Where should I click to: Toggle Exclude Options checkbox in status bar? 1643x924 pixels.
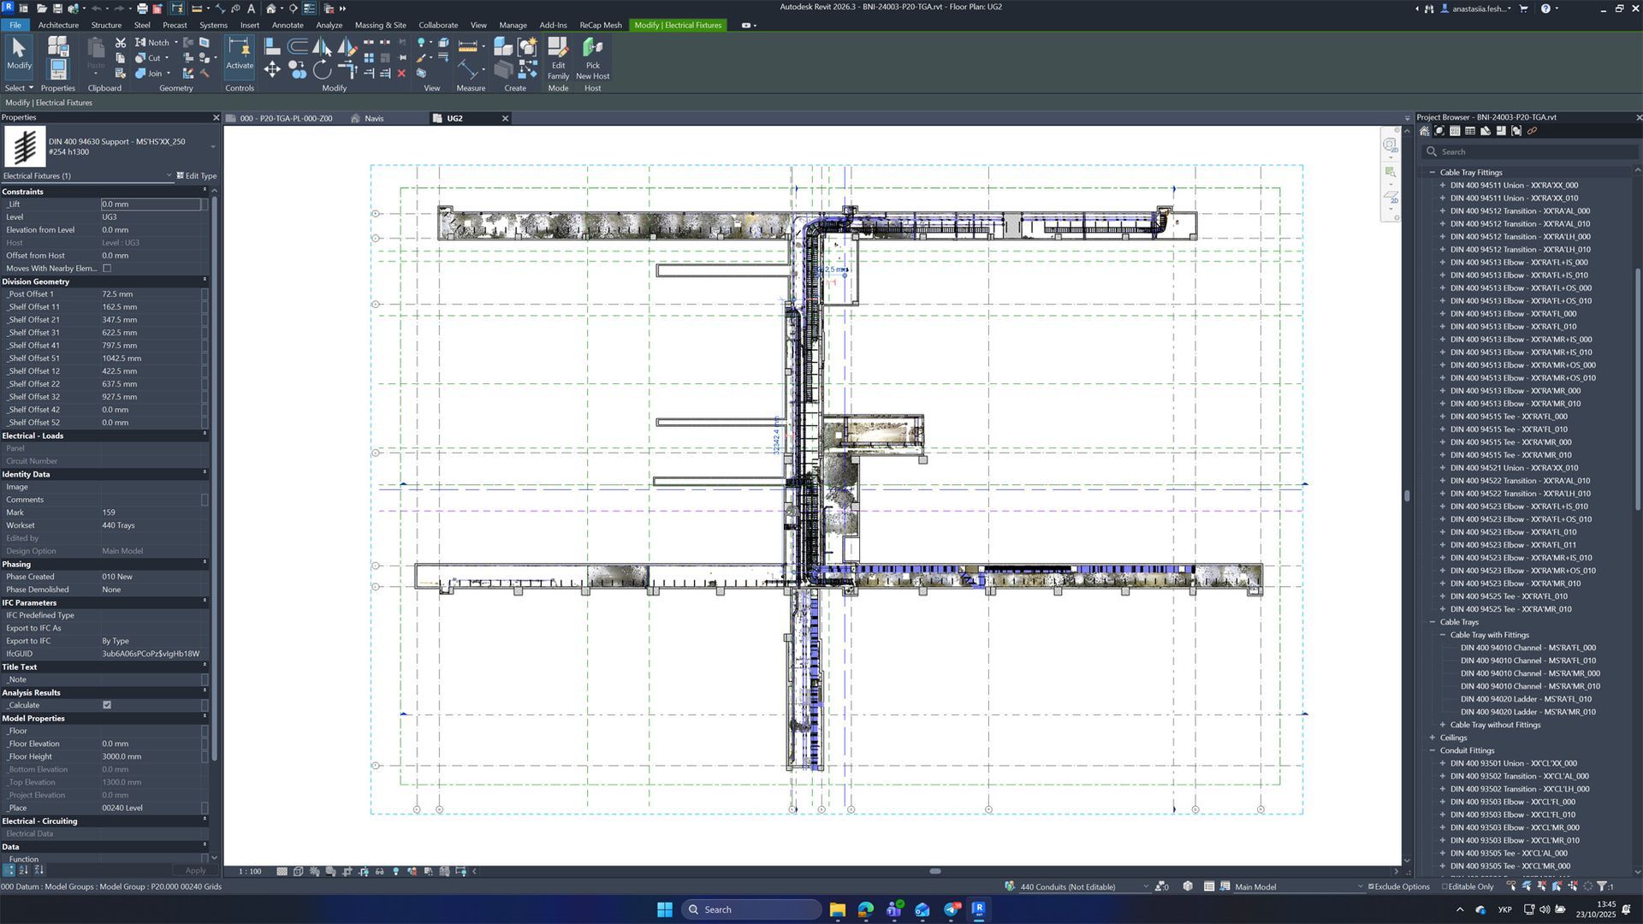1371,887
